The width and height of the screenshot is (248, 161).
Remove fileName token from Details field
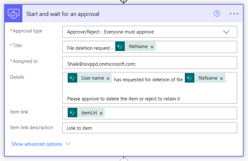[222, 78]
